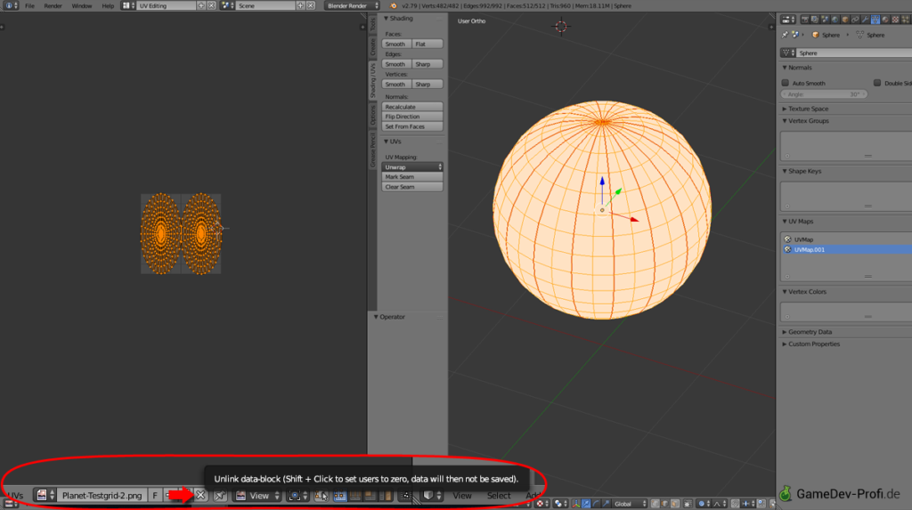Click Flip Direction button
The height and width of the screenshot is (510, 912).
412,117
